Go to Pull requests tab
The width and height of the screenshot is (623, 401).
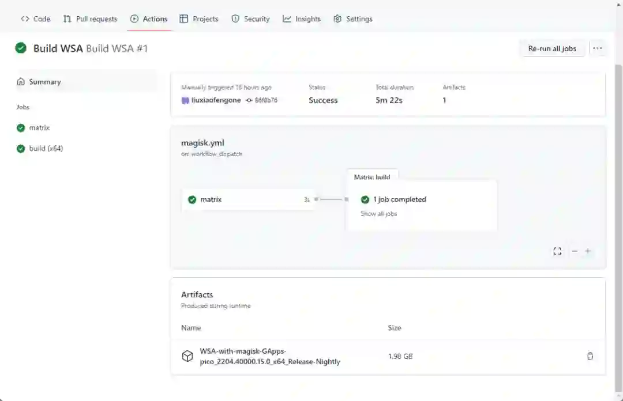[x=90, y=18]
